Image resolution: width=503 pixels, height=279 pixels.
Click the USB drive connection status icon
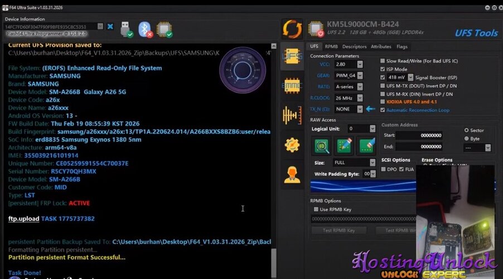click(x=127, y=30)
